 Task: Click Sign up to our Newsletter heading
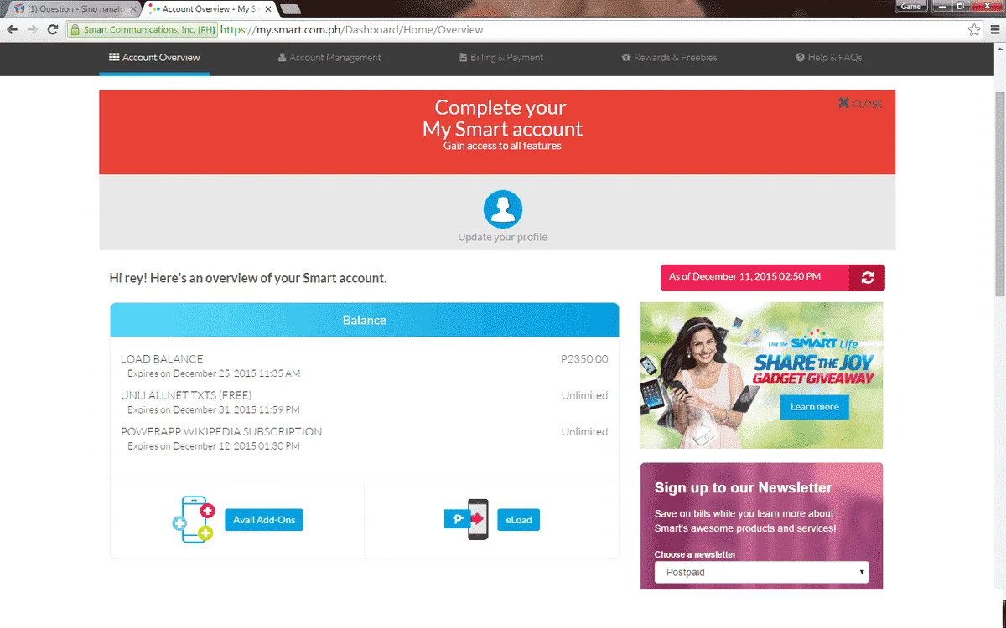744,488
